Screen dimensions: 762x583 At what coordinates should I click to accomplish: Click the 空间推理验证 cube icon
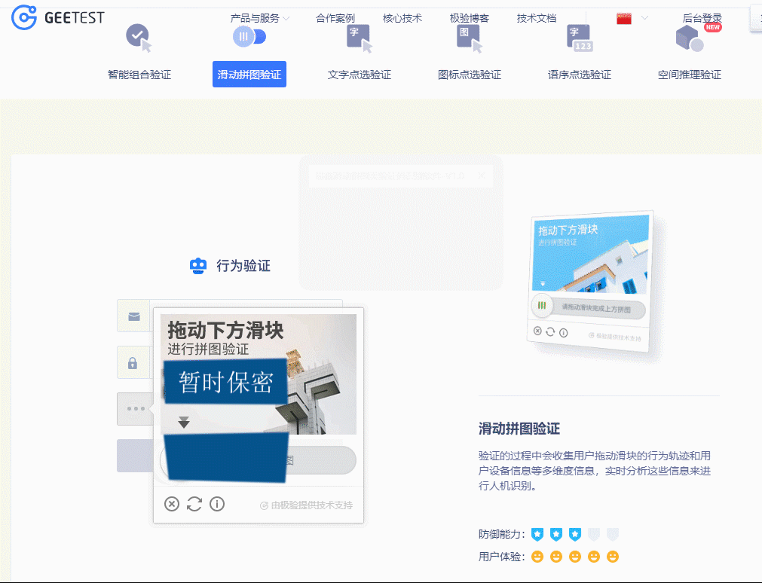click(x=689, y=38)
